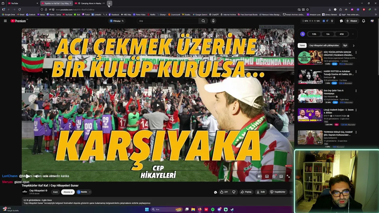Toggle subtitles in the video player
The width and height of the screenshot is (379, 213).
point(267,176)
